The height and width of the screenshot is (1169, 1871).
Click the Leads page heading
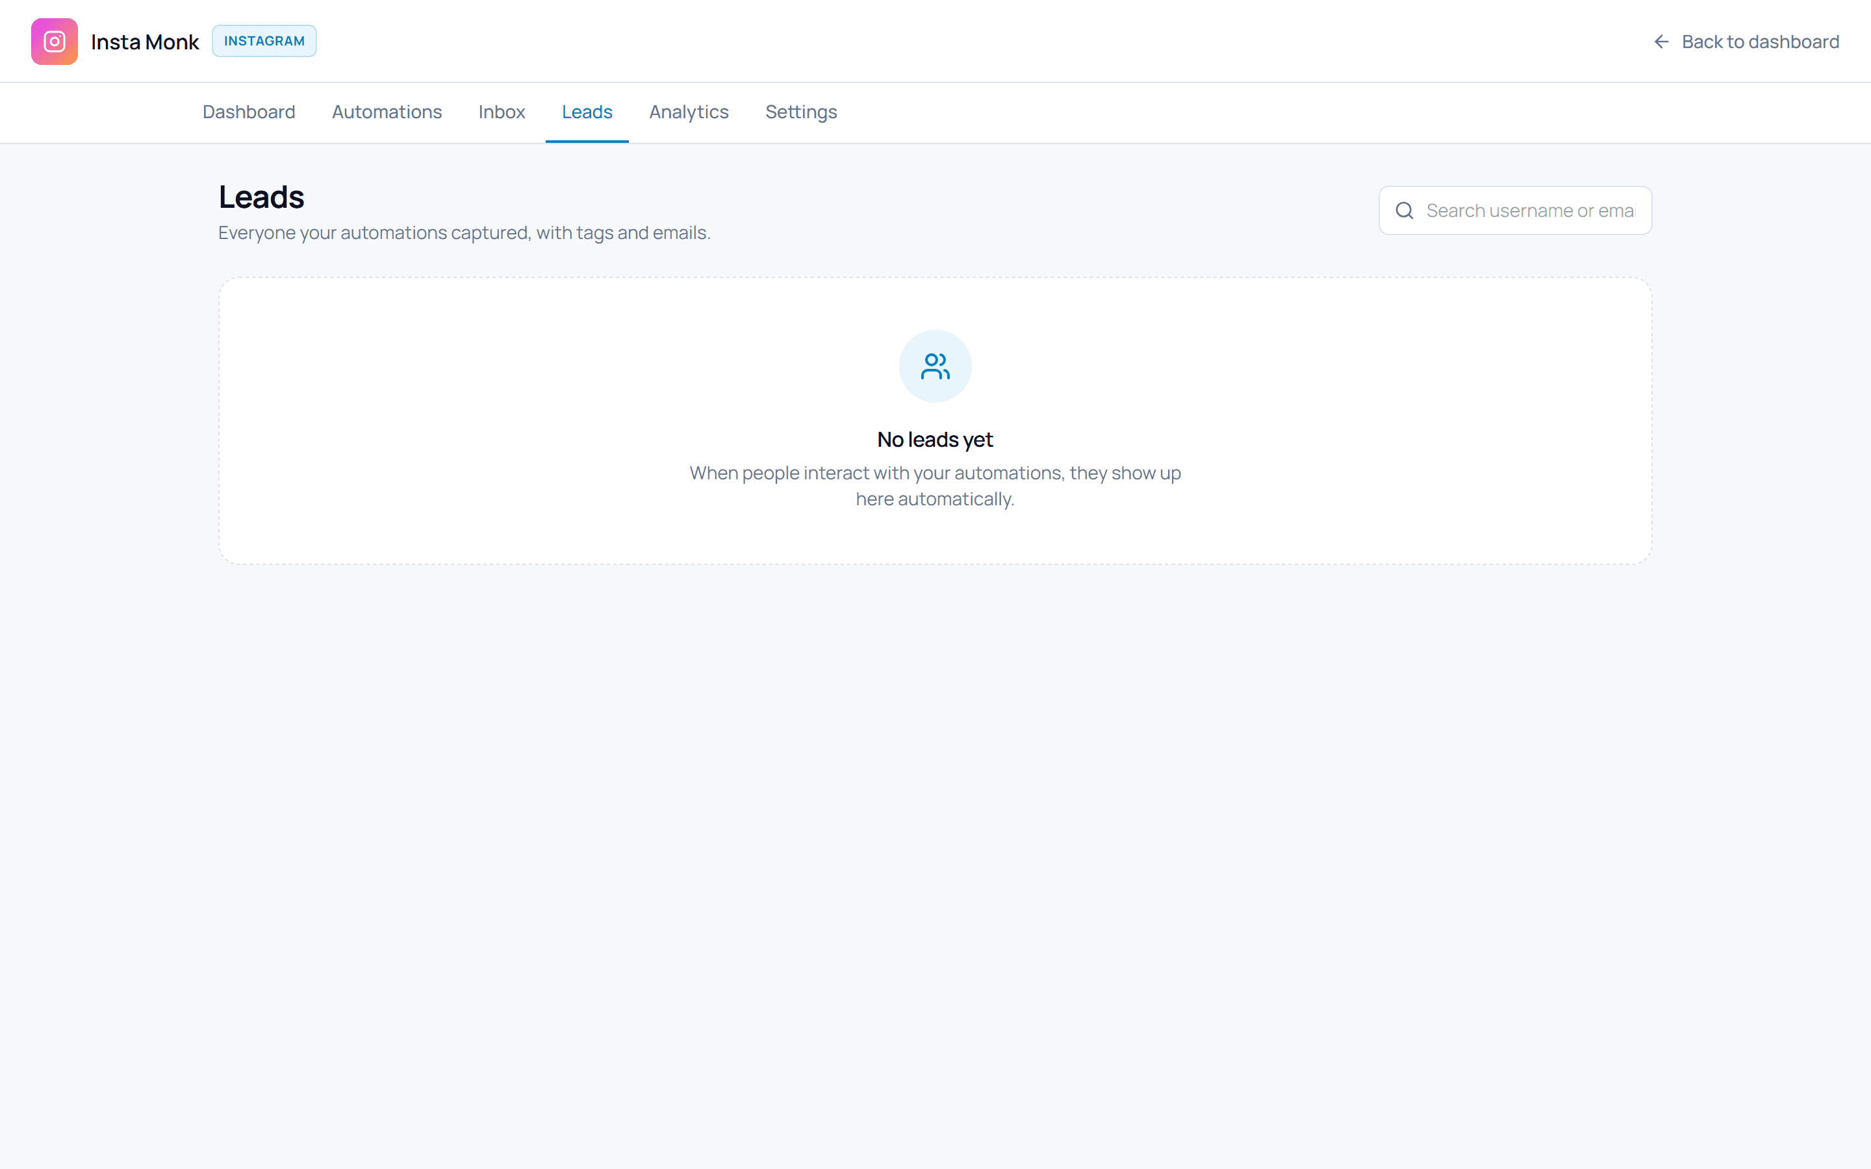tap(261, 197)
